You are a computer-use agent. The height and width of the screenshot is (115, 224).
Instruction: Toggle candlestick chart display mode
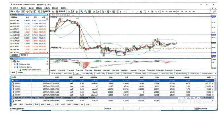73,12
